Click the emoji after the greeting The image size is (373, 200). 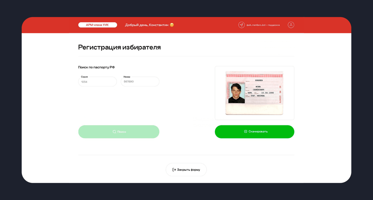[172, 25]
